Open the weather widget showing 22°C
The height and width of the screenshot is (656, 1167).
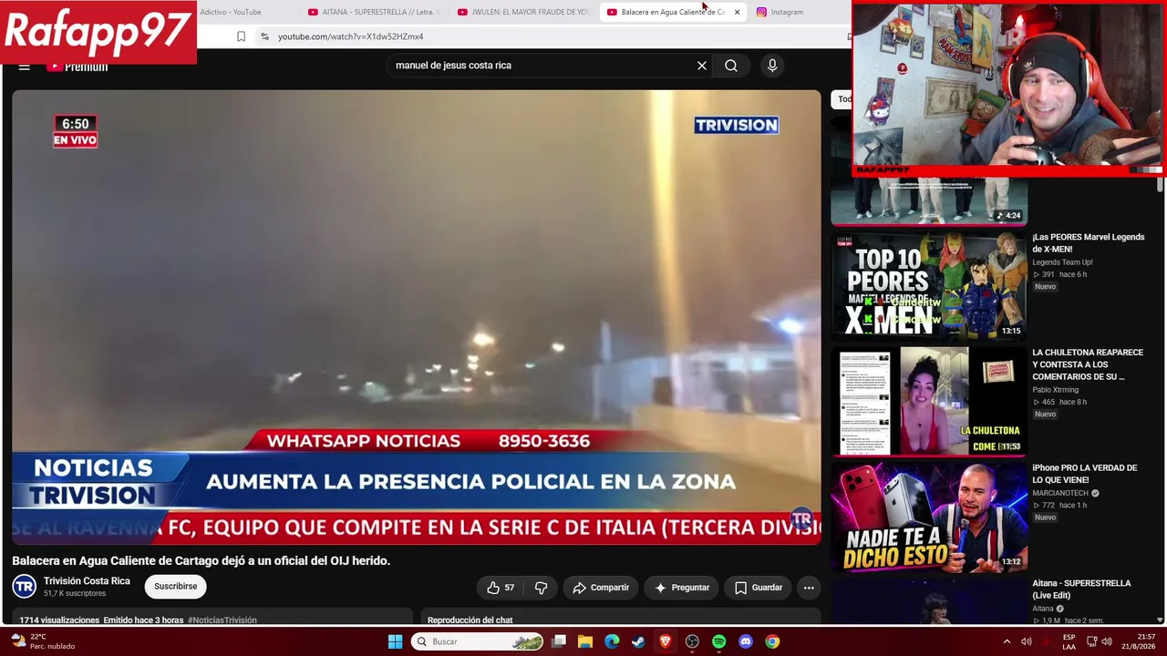[x=44, y=641]
